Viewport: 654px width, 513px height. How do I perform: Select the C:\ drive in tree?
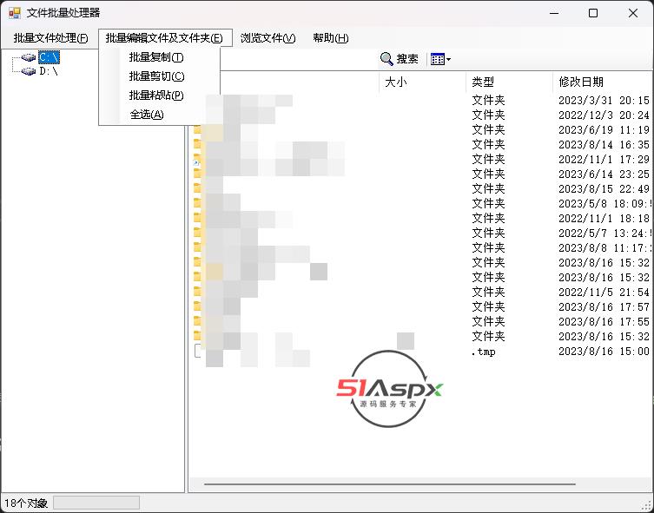coord(49,57)
